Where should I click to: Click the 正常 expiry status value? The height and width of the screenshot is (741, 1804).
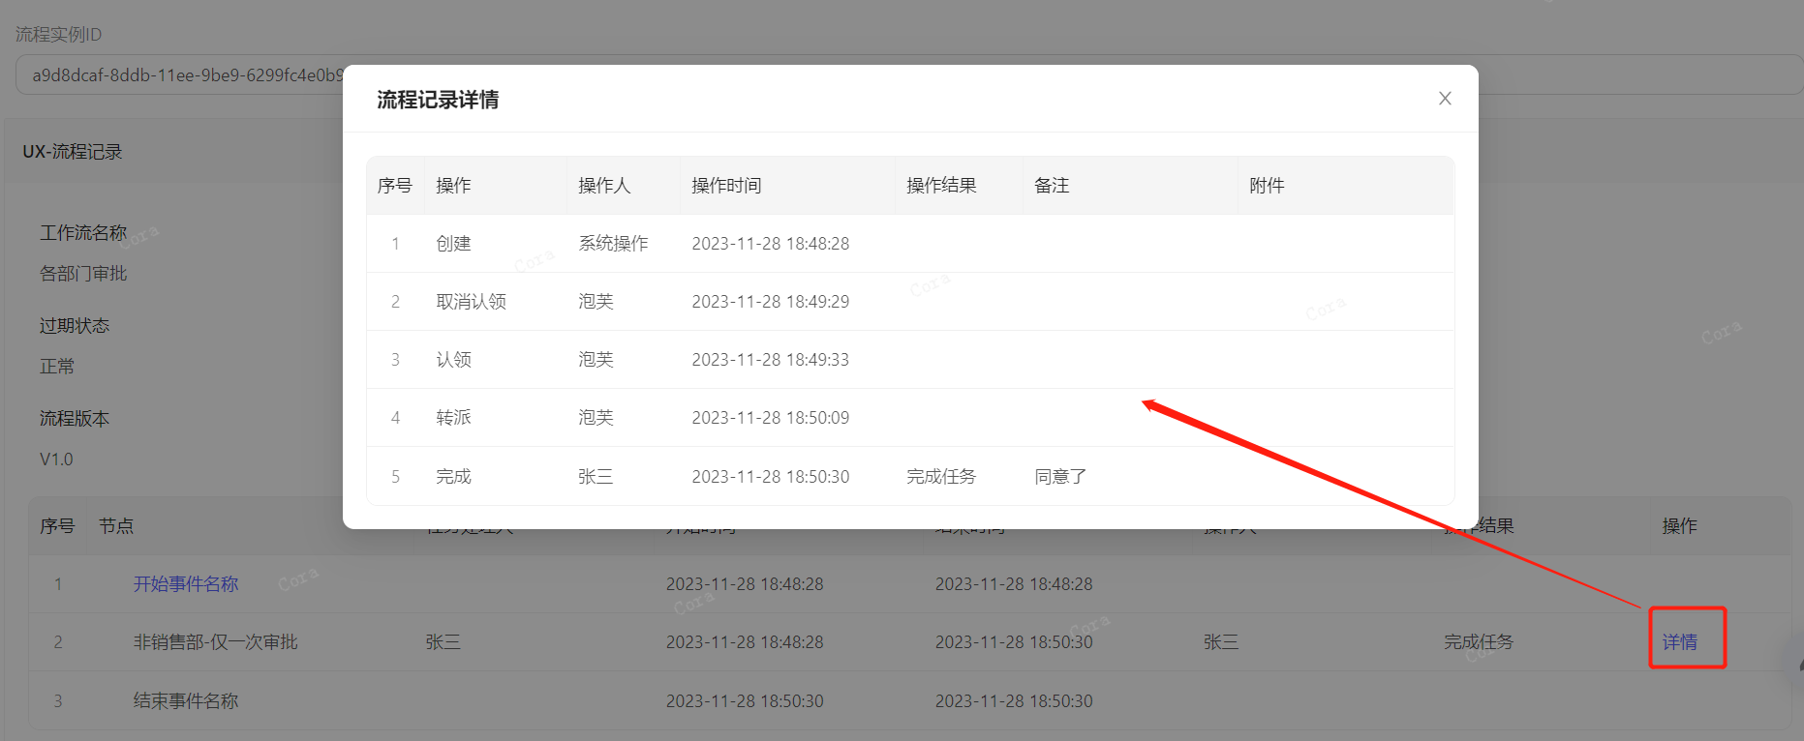tap(57, 367)
